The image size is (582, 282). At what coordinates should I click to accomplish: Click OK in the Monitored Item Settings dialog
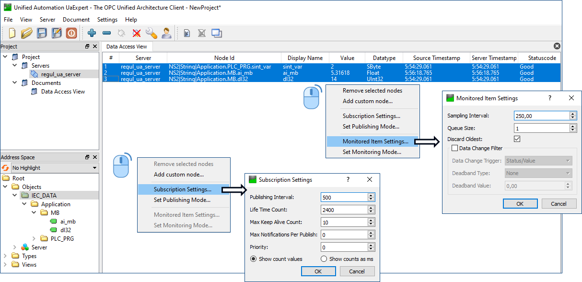click(520, 204)
